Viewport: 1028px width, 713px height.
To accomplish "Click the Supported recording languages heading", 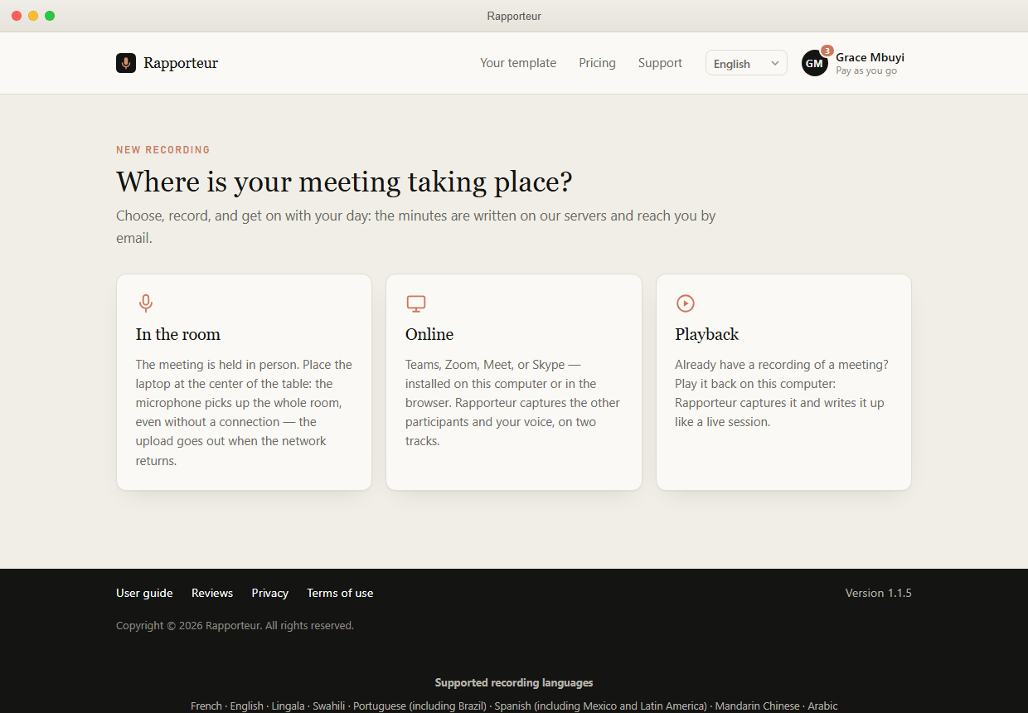I will click(x=514, y=683).
